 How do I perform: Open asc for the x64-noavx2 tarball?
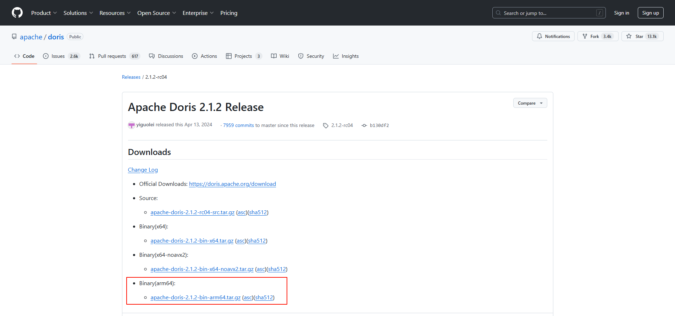click(261, 269)
